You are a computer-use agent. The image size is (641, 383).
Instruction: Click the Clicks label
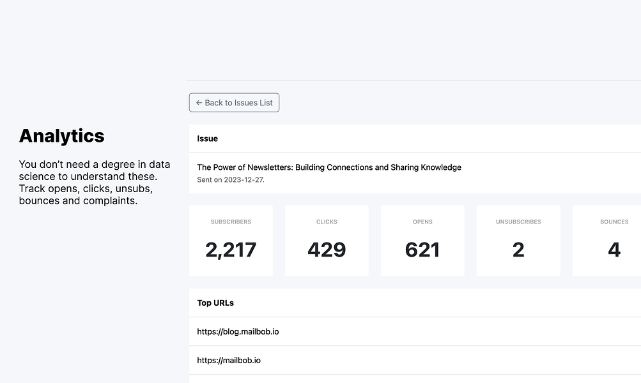click(x=327, y=222)
